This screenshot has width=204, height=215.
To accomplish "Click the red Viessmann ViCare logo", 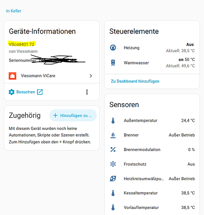I will point(12,76).
